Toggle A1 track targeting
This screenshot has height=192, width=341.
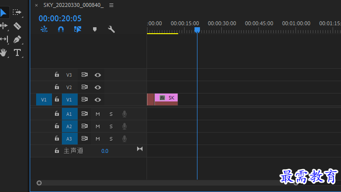click(x=70, y=114)
